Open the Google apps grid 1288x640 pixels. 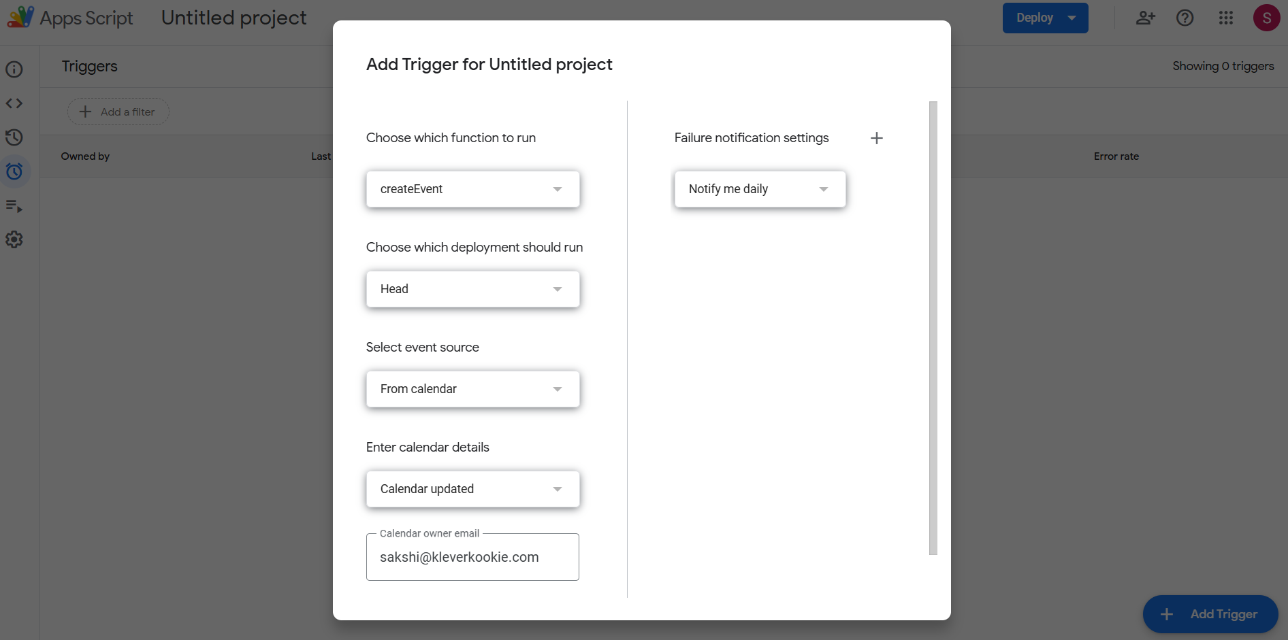[x=1226, y=18]
